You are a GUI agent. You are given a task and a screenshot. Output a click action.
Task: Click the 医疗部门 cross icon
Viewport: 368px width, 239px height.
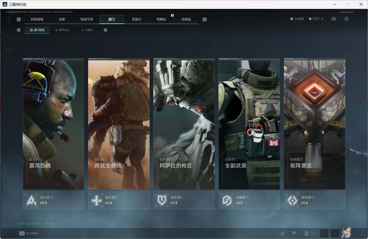point(96,200)
